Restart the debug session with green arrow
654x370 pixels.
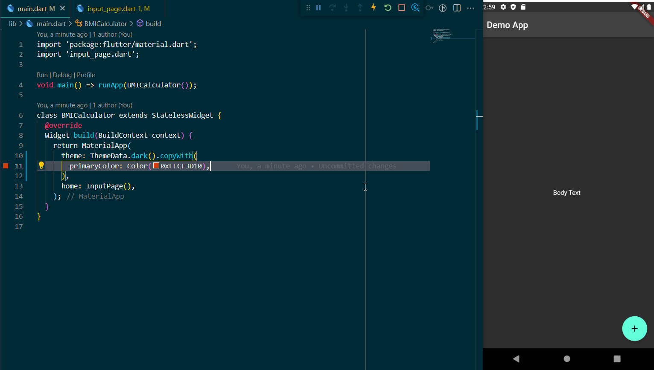pyautogui.click(x=388, y=8)
